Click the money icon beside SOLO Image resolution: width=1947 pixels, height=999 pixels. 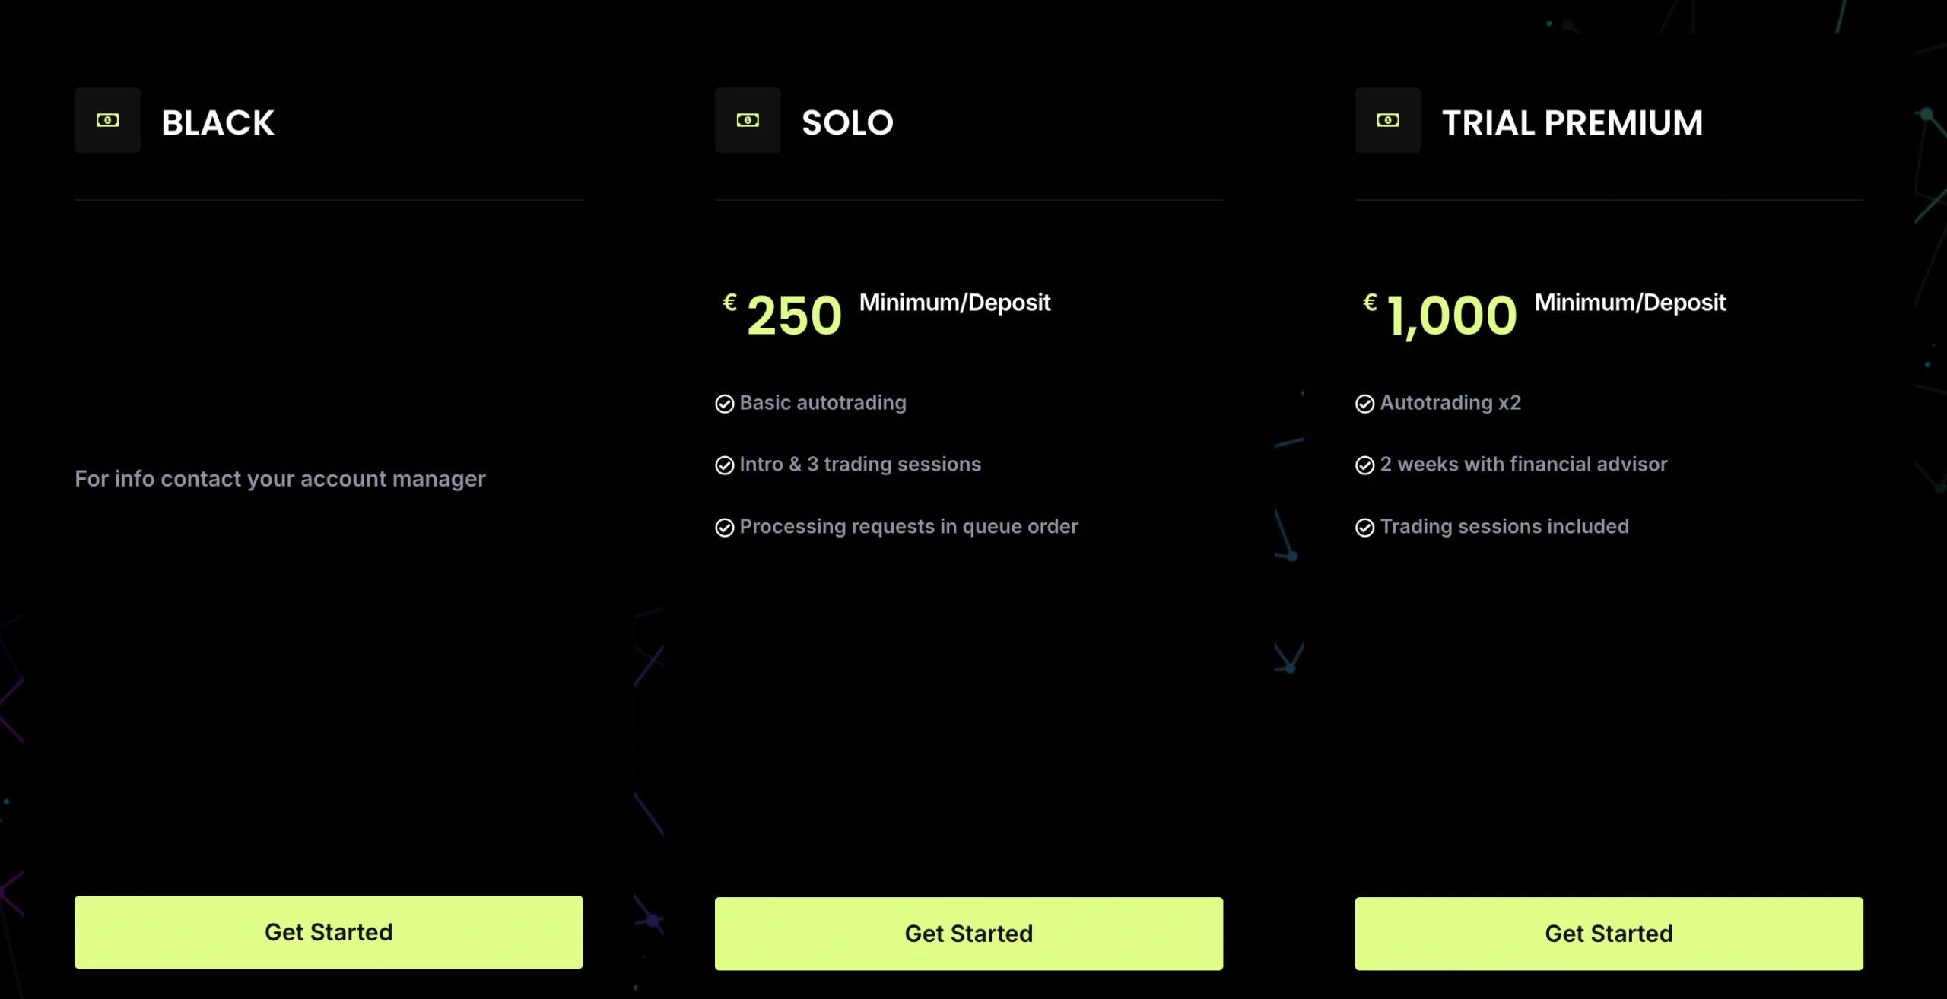(748, 120)
